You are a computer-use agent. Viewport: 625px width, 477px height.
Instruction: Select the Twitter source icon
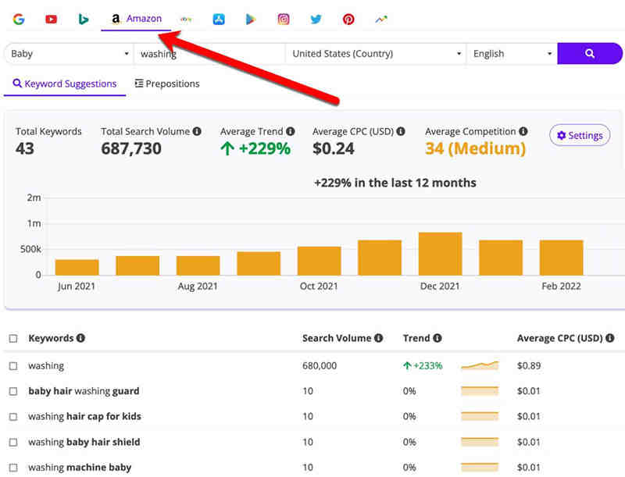(316, 19)
